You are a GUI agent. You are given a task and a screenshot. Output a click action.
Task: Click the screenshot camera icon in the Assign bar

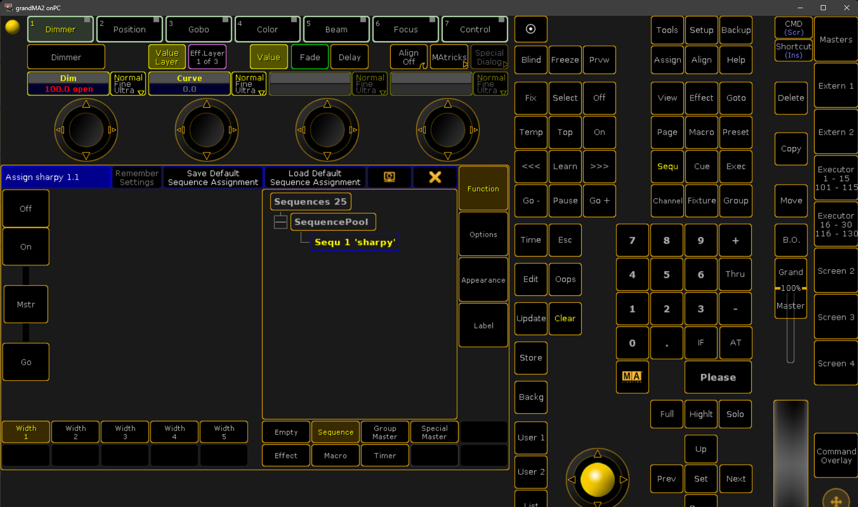click(x=389, y=177)
